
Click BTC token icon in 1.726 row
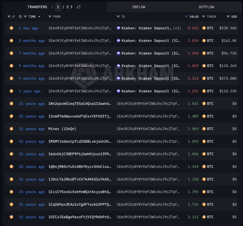pos(204,204)
